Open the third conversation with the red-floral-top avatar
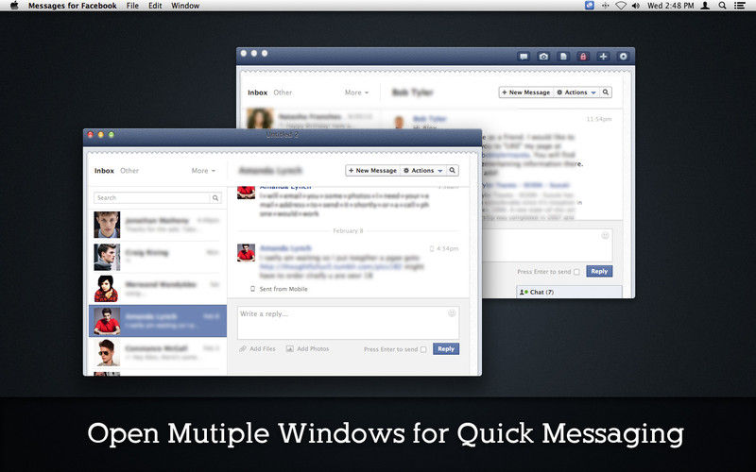 (158, 289)
